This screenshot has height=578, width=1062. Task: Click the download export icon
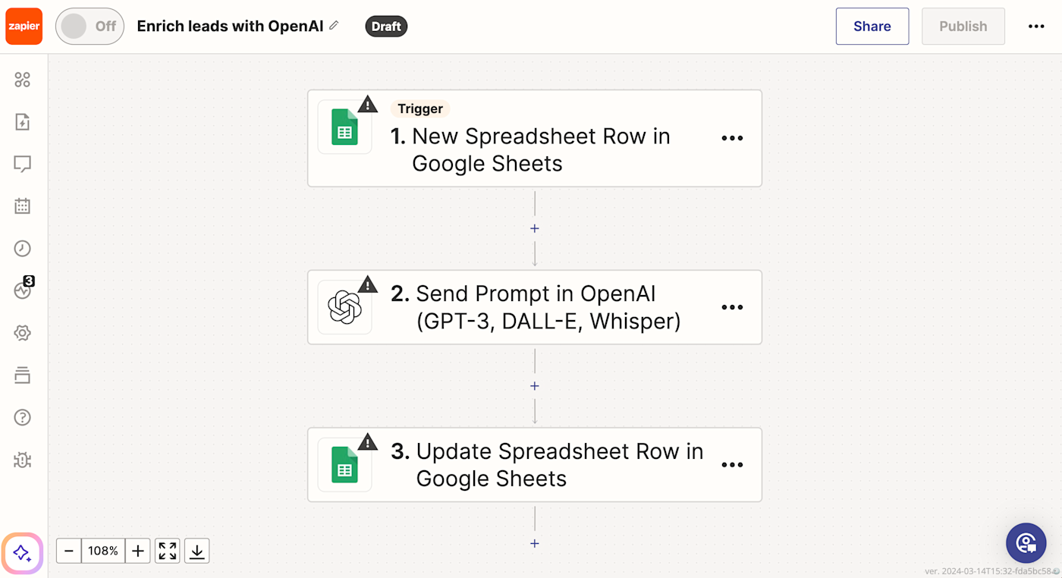197,551
